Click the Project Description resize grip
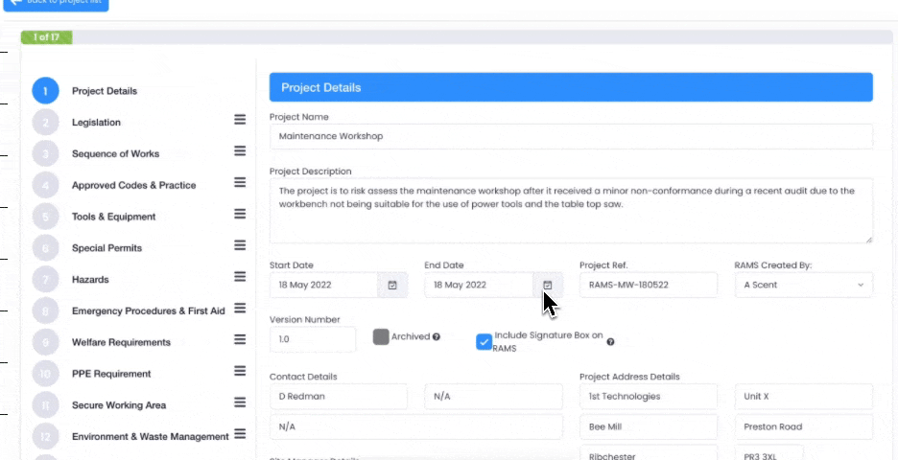Viewport: 898px width, 460px height. click(869, 240)
